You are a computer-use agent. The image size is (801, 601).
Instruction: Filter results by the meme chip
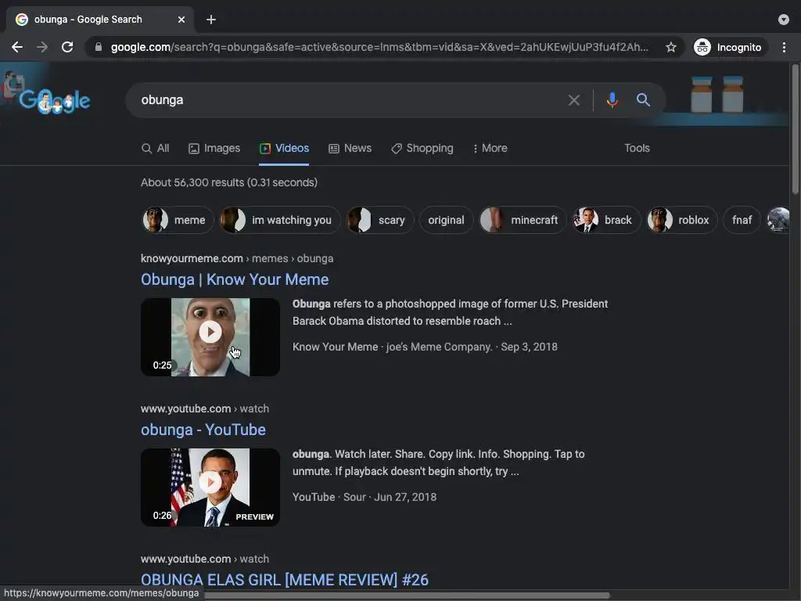point(178,220)
